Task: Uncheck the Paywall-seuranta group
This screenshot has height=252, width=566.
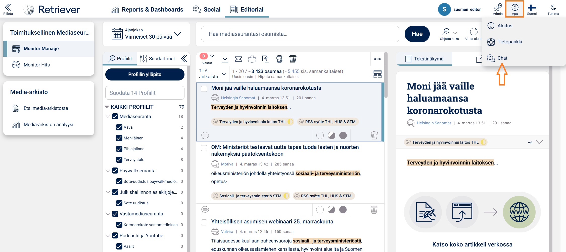Action: pos(115,171)
